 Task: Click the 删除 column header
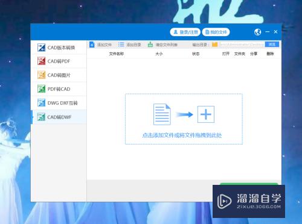pyautogui.click(x=270, y=54)
